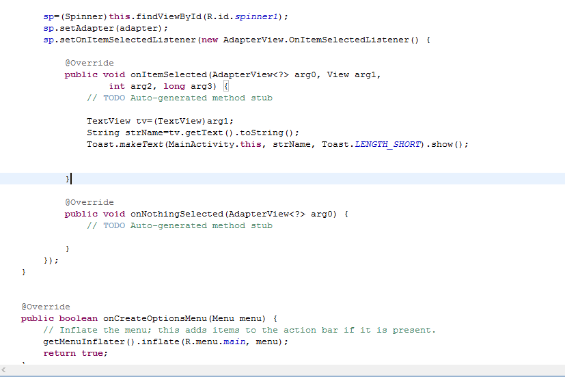Click TODO comment inside onItemSelected

click(180, 98)
